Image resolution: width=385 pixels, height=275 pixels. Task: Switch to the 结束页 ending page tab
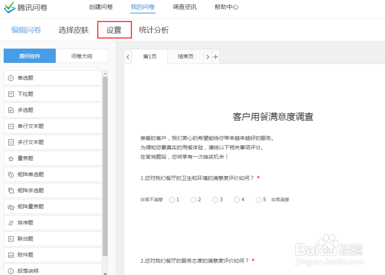[186, 56]
